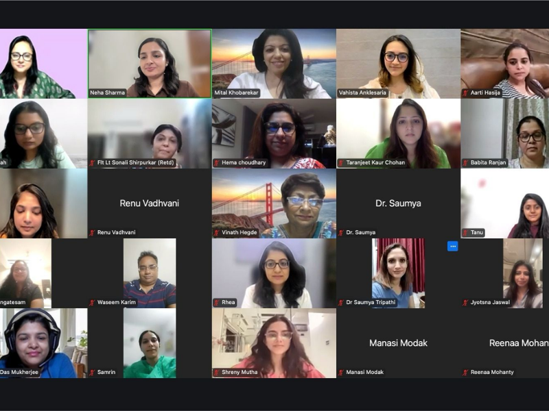
Task: Click muted mic icon beside Manasi Modak
Action: (341, 372)
